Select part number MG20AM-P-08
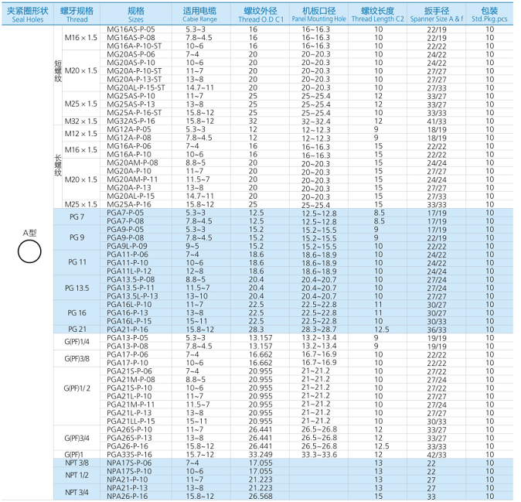The image size is (521, 502). pyautogui.click(x=132, y=162)
